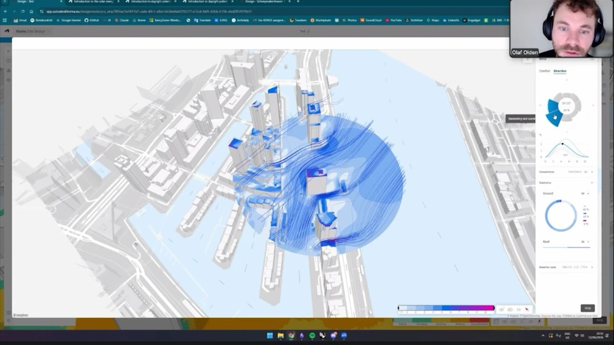Open the Translate bookmark
The height and width of the screenshot is (345, 614).
coord(202,20)
